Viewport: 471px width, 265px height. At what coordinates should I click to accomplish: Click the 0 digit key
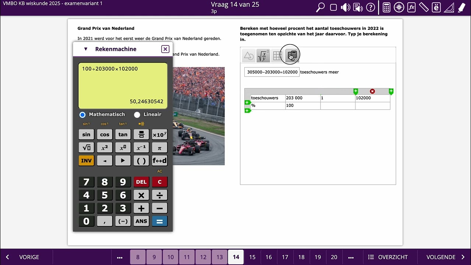click(x=86, y=221)
